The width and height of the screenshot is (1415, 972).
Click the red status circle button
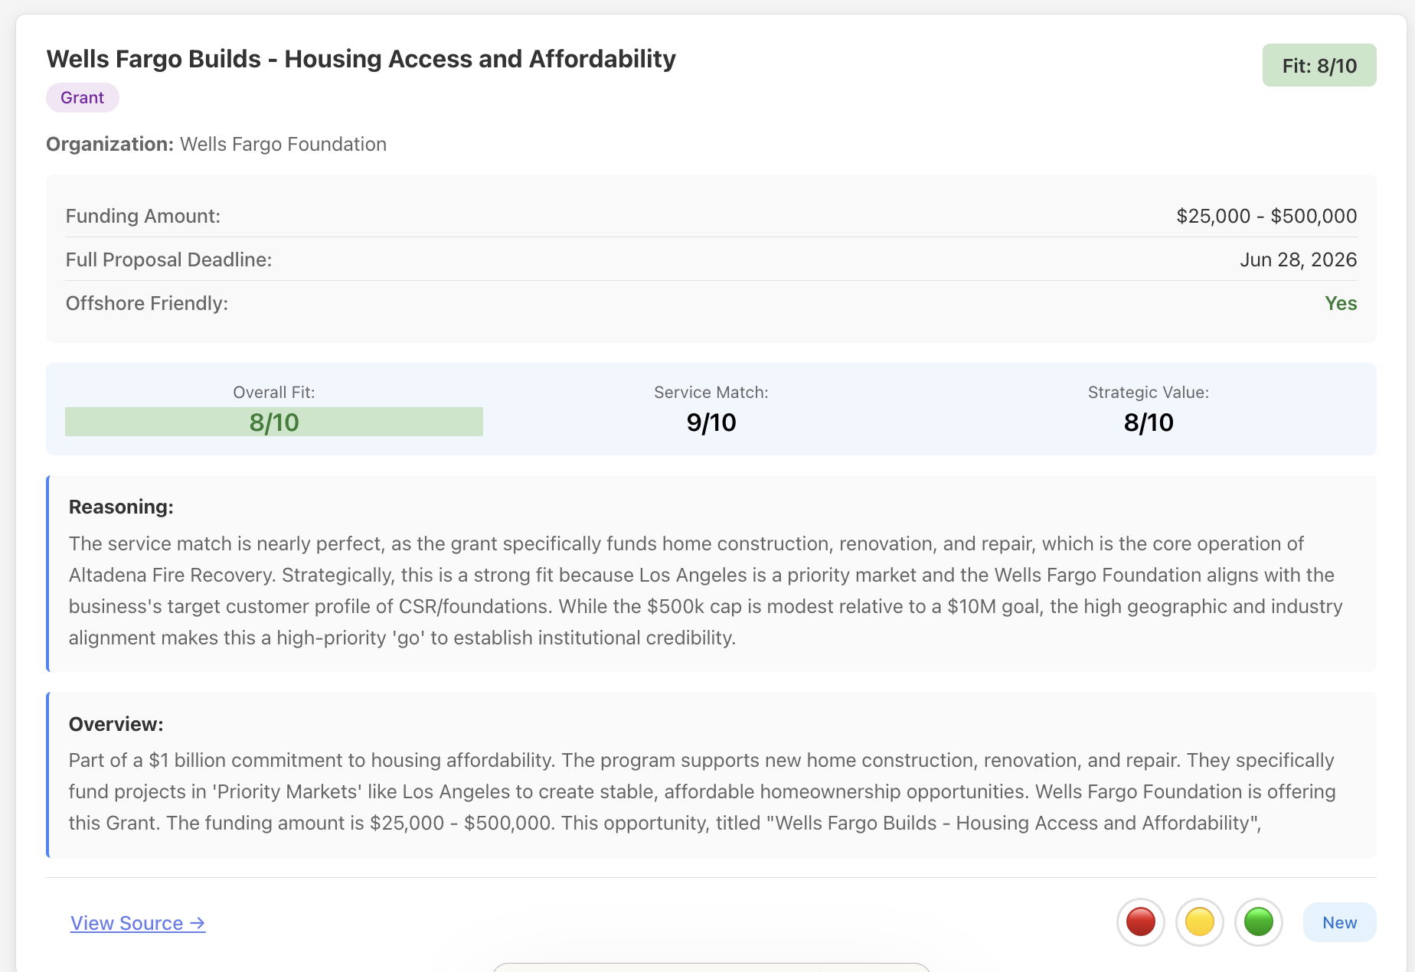tap(1140, 922)
